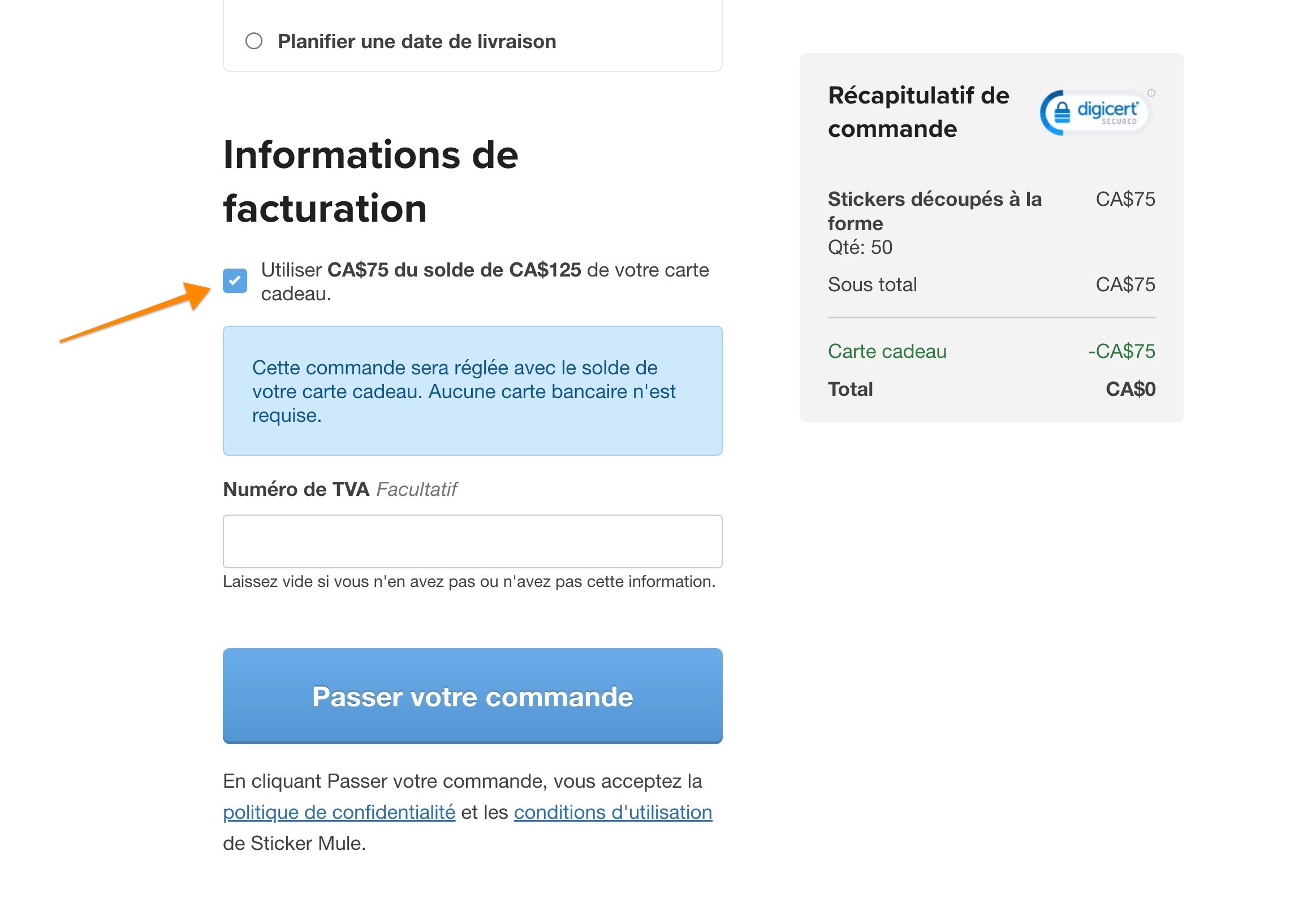Uncheck the carte cadeau balance checkbox
Image resolution: width=1303 pixels, height=898 pixels.
tap(236, 280)
